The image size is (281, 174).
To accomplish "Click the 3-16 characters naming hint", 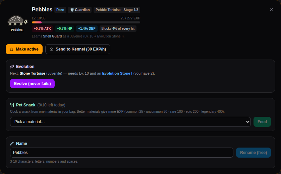I will (44, 162).
